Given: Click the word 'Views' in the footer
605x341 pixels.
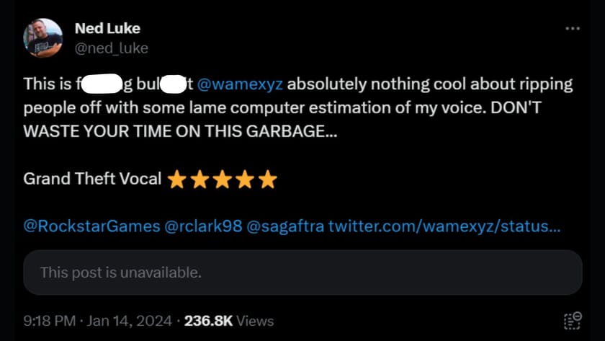Looking at the screenshot, I should pos(254,321).
